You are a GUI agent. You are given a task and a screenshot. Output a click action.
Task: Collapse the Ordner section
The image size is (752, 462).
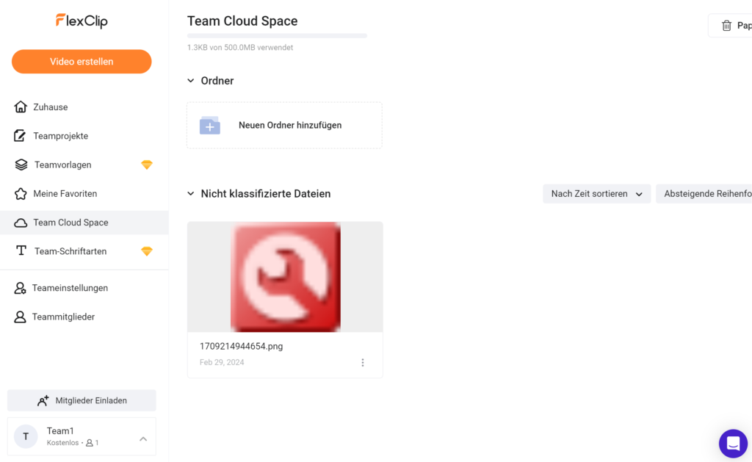[191, 81]
